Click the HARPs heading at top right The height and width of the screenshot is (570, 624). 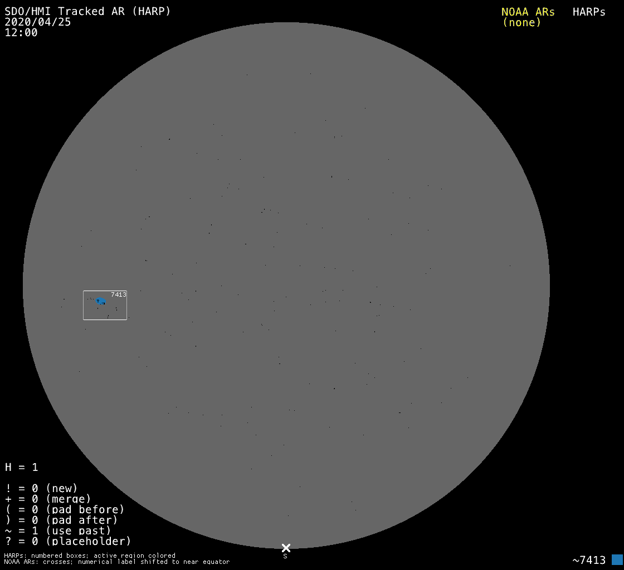(589, 12)
